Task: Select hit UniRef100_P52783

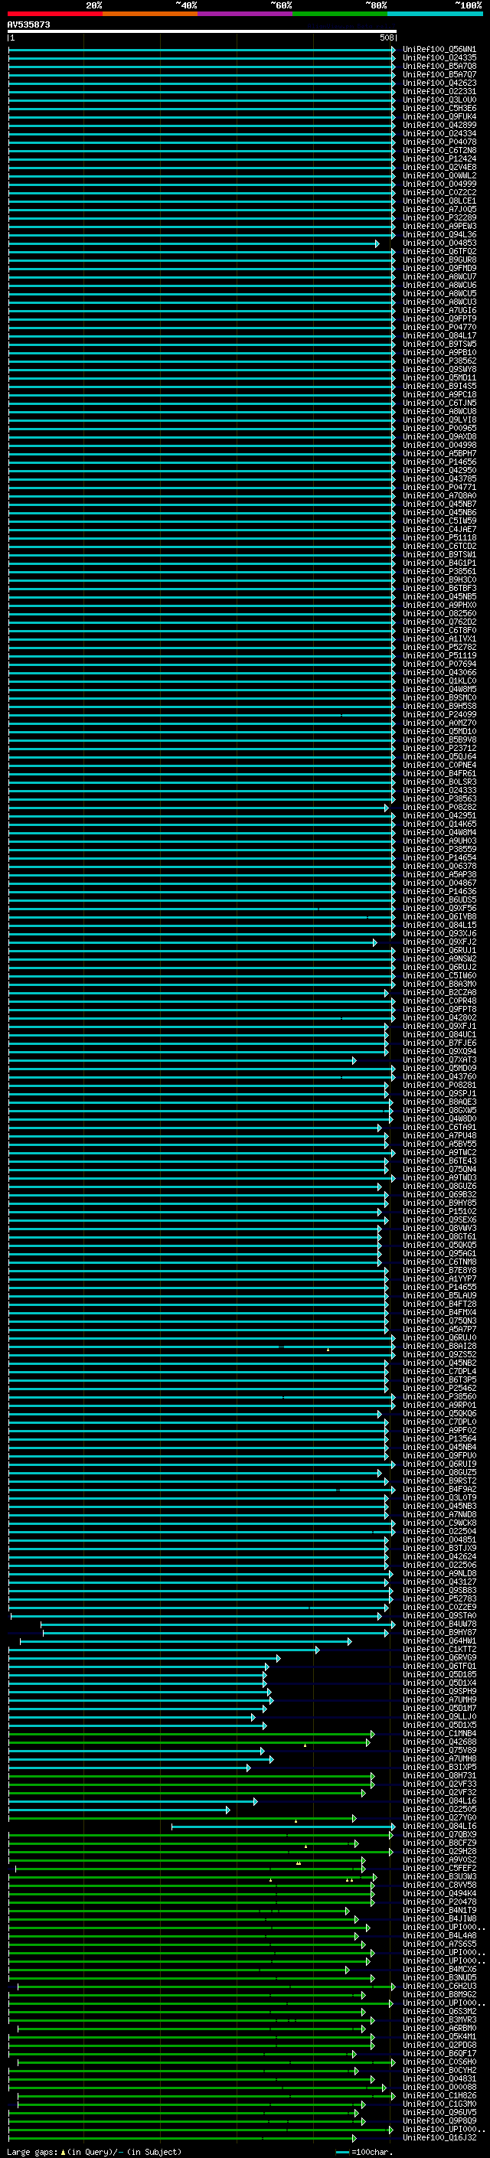Action: point(439,1598)
